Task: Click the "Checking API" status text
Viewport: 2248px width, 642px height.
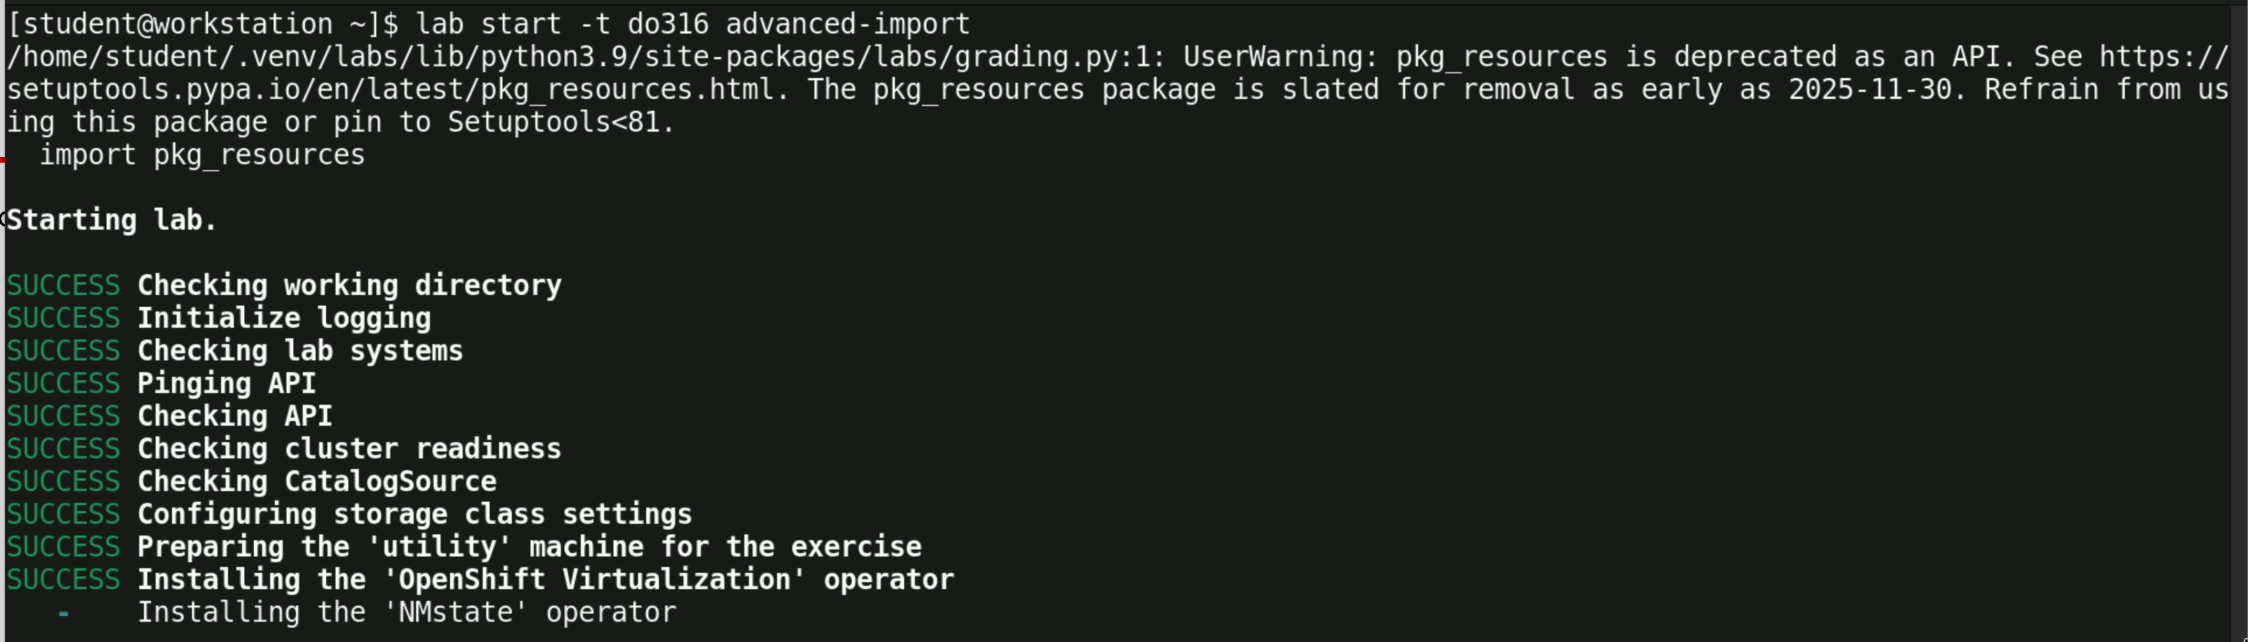Action: 235,416
